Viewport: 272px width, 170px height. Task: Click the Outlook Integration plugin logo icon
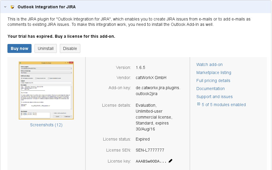pos(12,7)
